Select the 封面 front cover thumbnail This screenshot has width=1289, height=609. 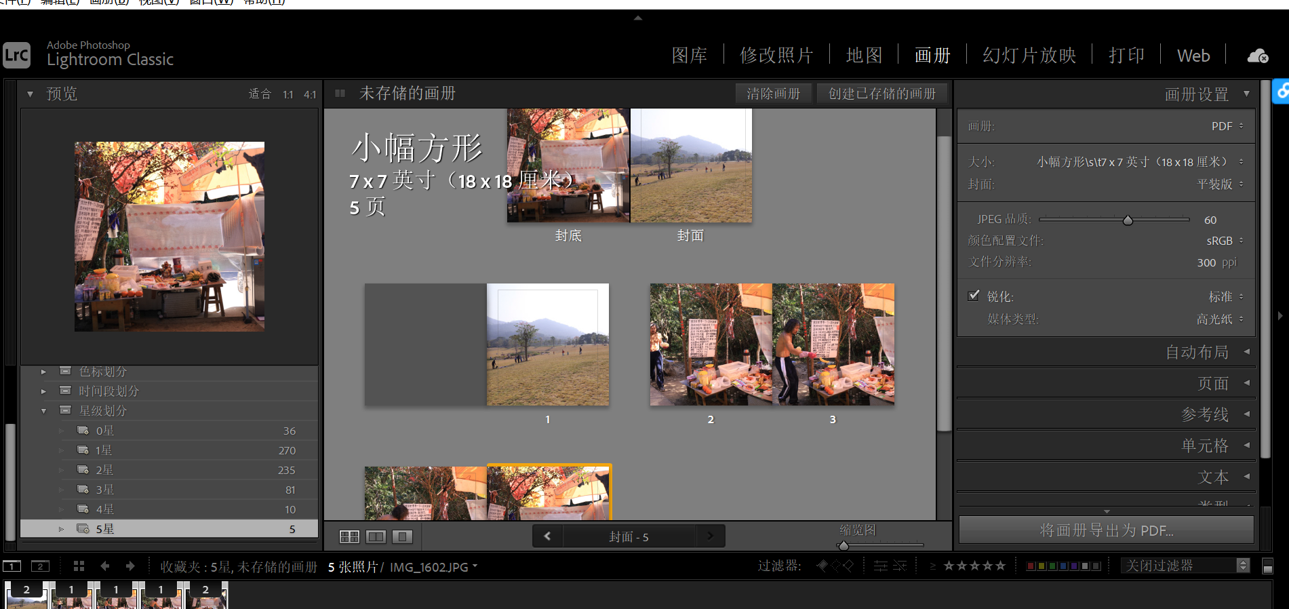tap(691, 165)
